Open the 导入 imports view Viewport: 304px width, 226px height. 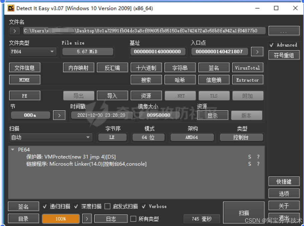tap(112, 96)
